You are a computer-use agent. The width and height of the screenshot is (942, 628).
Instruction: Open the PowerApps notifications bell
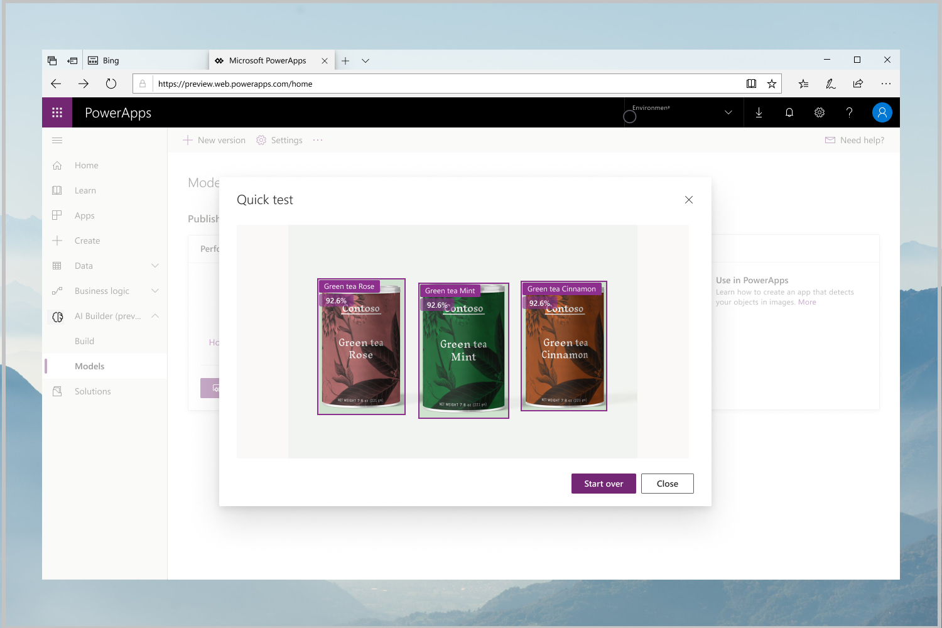pyautogui.click(x=789, y=112)
